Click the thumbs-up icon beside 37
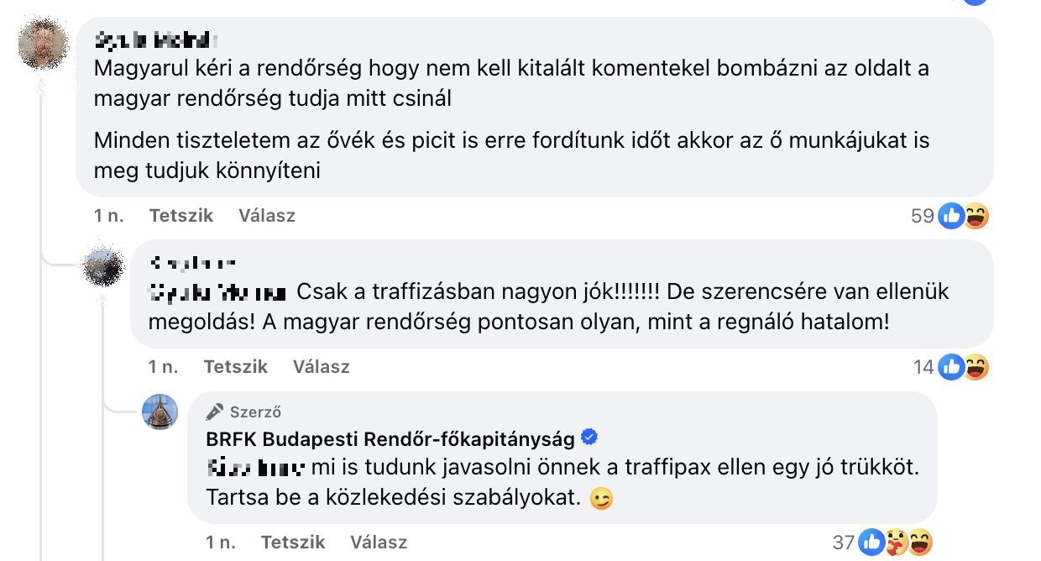1041x561 pixels. click(871, 543)
